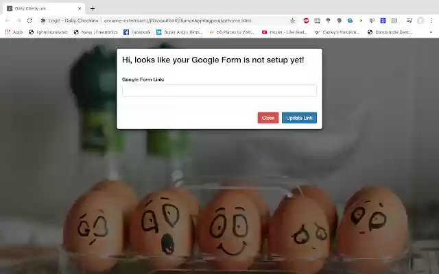Click the browser forward arrow
The image size is (439, 274).
(19, 21)
